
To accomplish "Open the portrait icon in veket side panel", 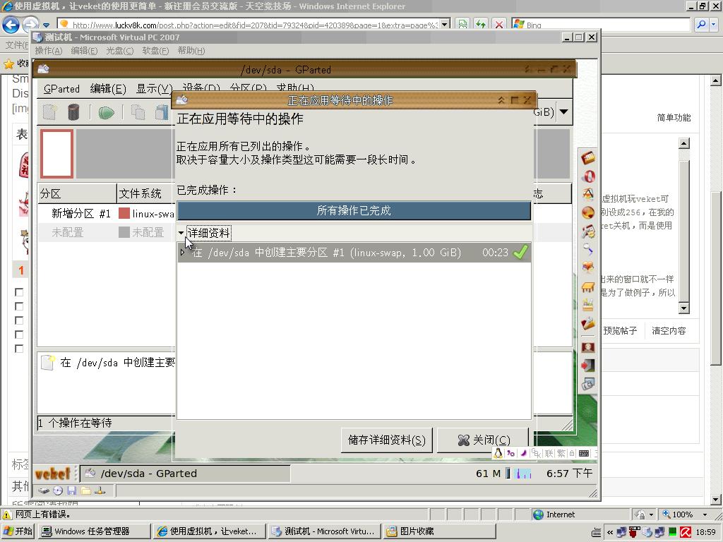I will coord(588,347).
